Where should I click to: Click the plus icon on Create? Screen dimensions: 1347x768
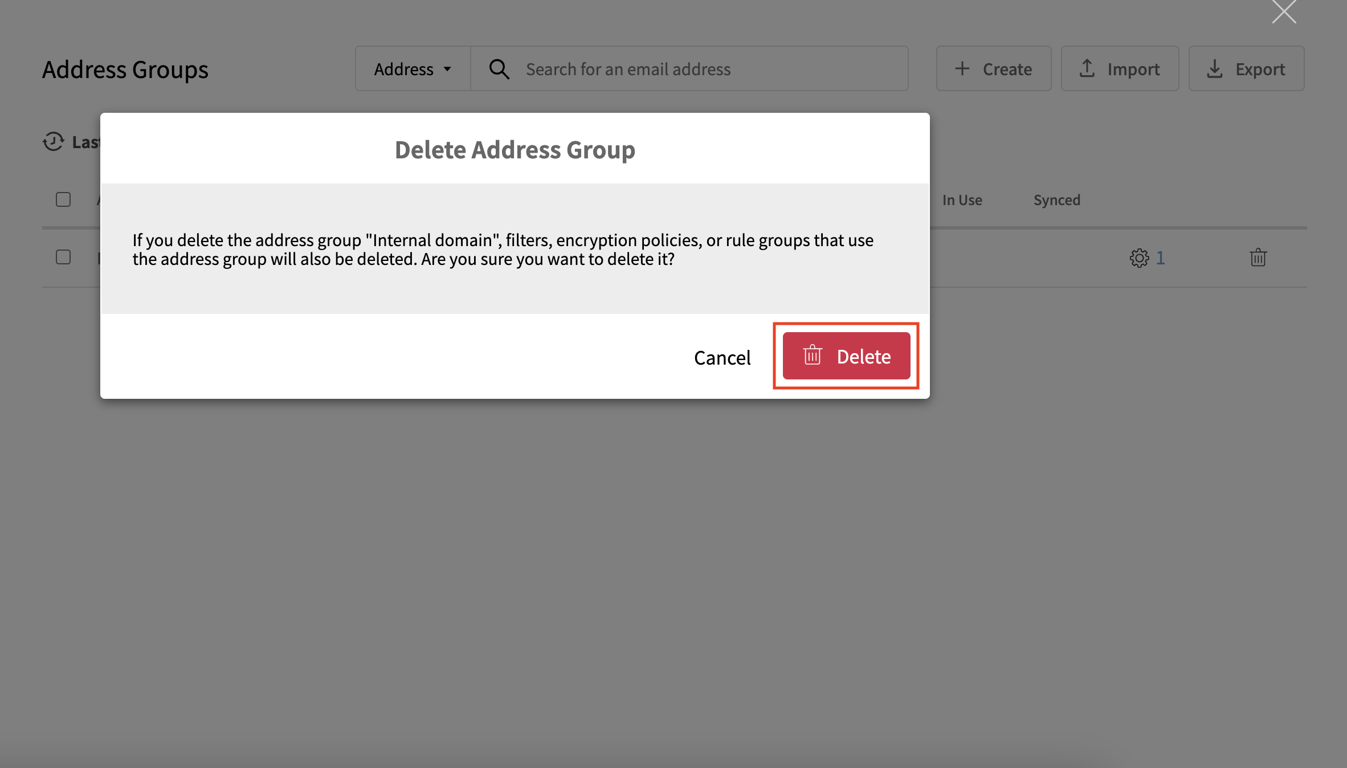962,68
